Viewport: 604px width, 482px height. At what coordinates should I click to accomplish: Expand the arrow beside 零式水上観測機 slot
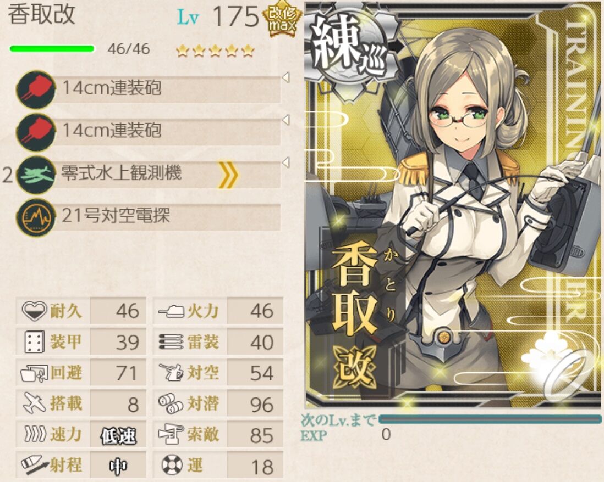(x=285, y=162)
